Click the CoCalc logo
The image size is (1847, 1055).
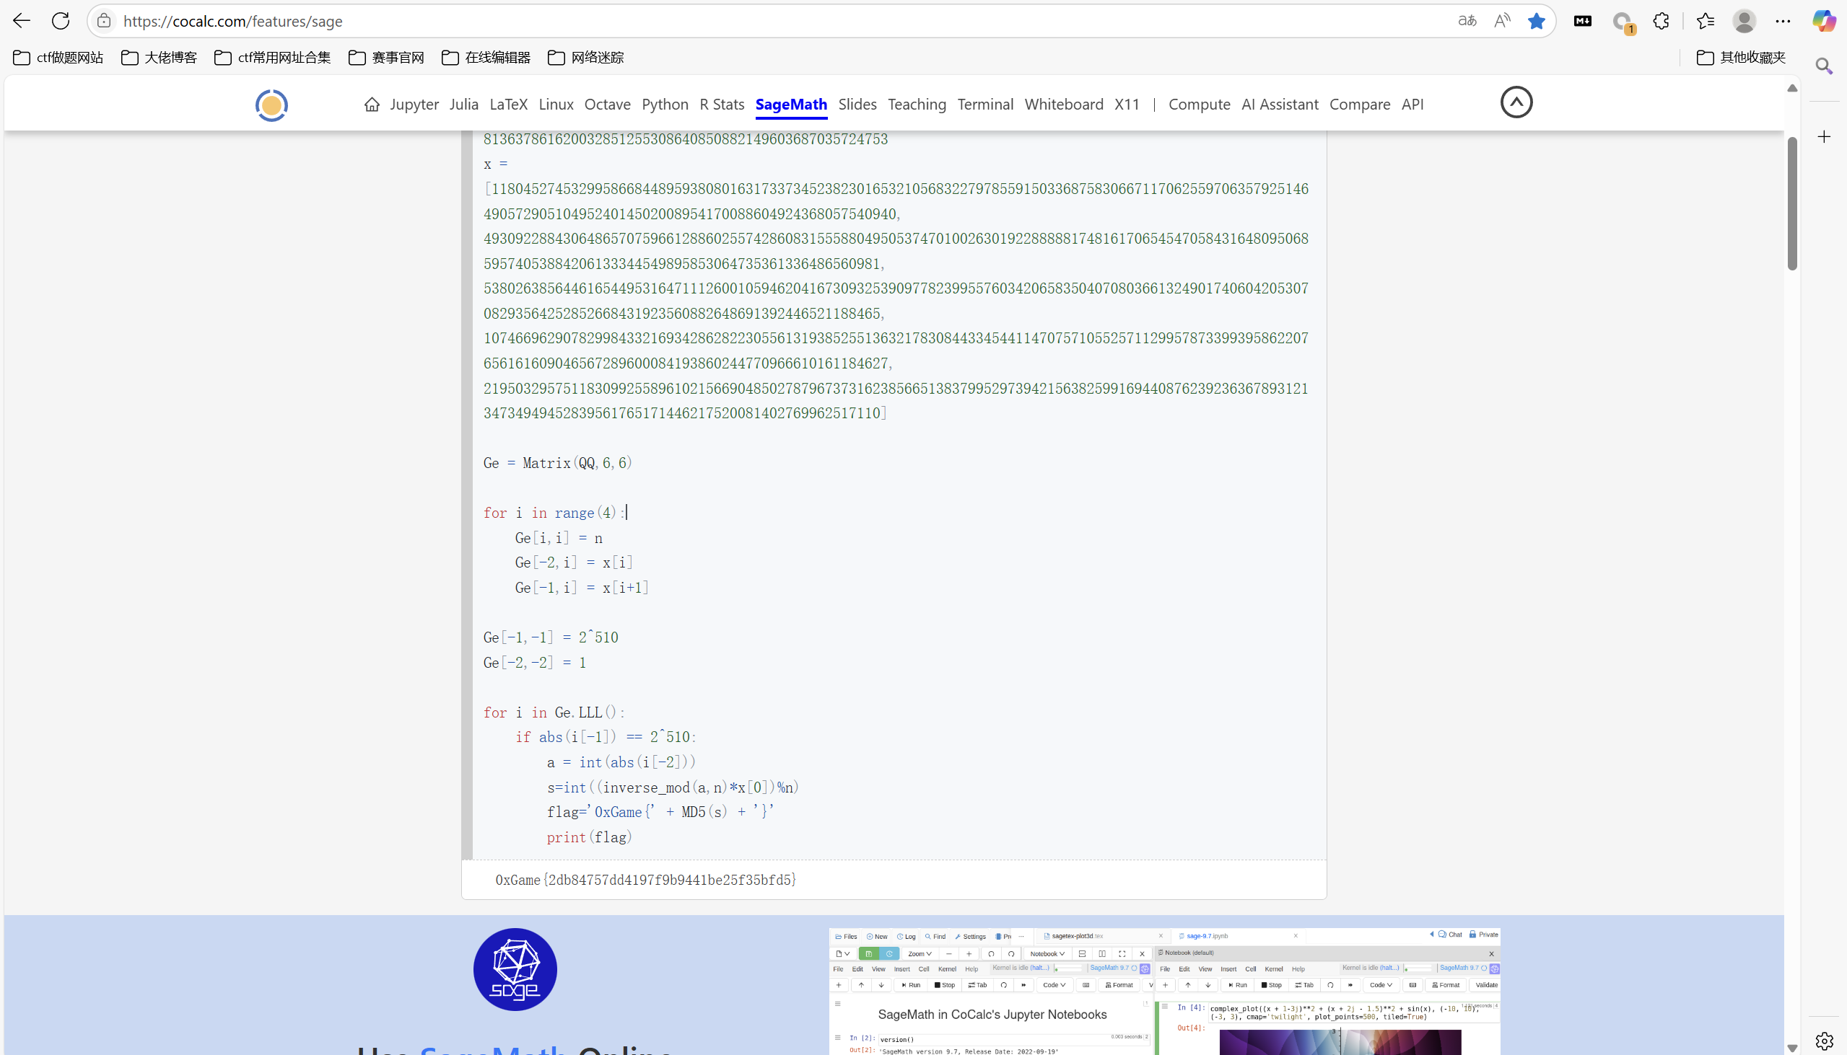tap(272, 105)
